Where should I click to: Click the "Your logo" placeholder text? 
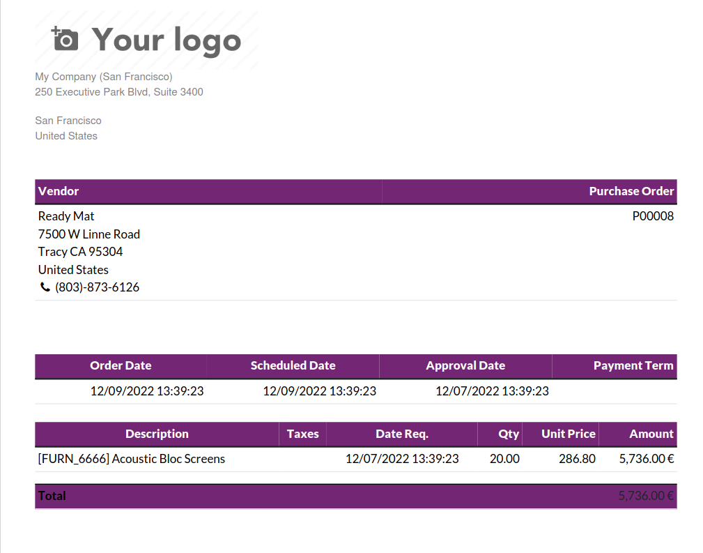pos(167,40)
